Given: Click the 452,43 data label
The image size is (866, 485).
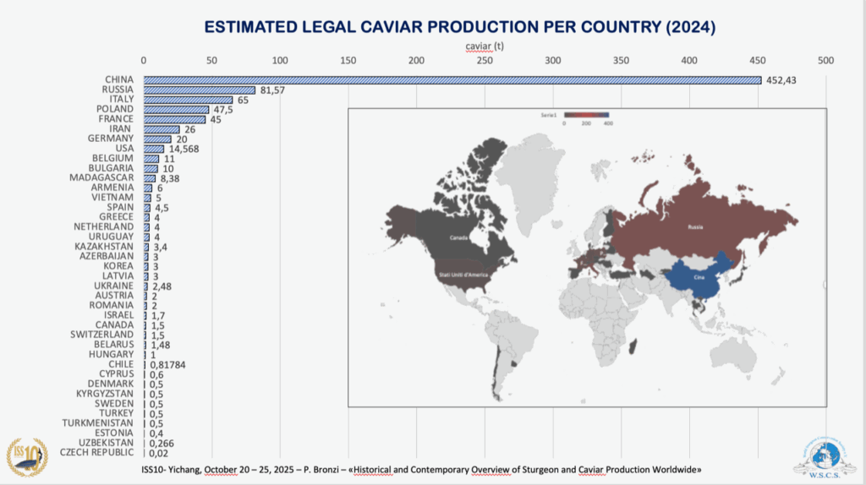Looking at the screenshot, I should point(781,80).
